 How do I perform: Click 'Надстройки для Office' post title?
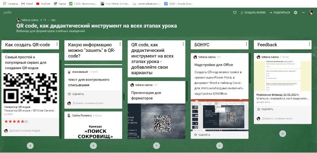pyautogui.click(x=213, y=65)
